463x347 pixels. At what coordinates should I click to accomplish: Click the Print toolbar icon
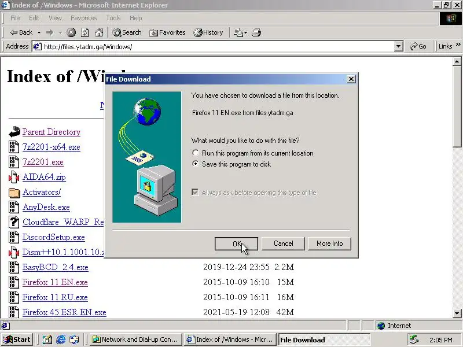pos(256,32)
